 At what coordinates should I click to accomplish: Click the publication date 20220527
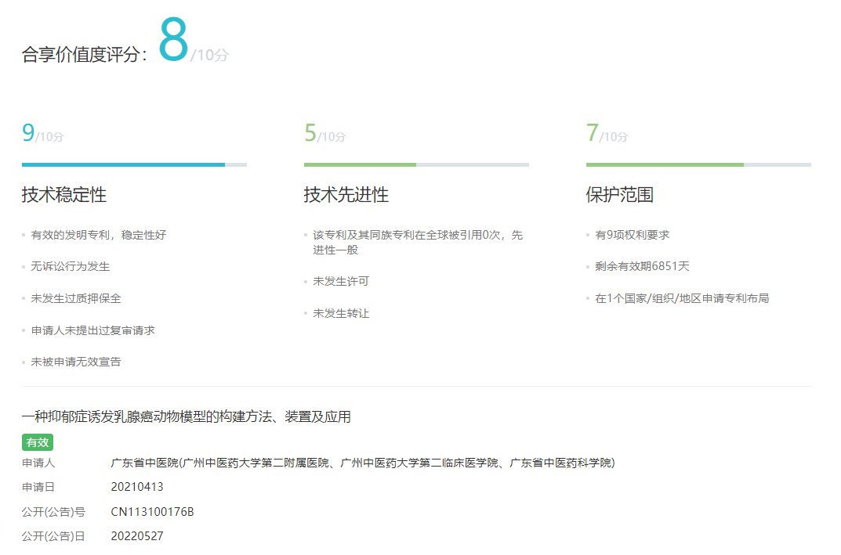coord(137,536)
